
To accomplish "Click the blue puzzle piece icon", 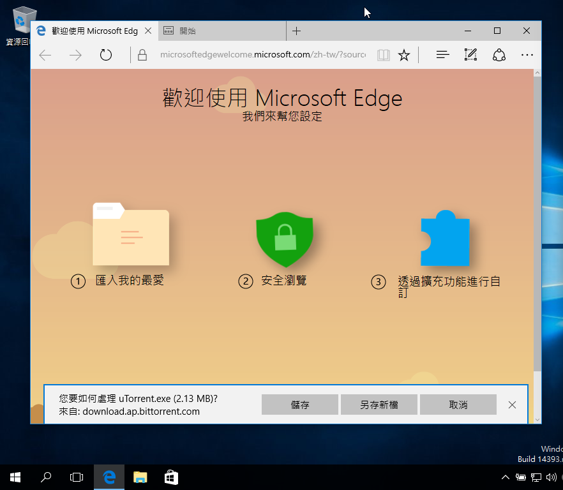I will point(445,238).
